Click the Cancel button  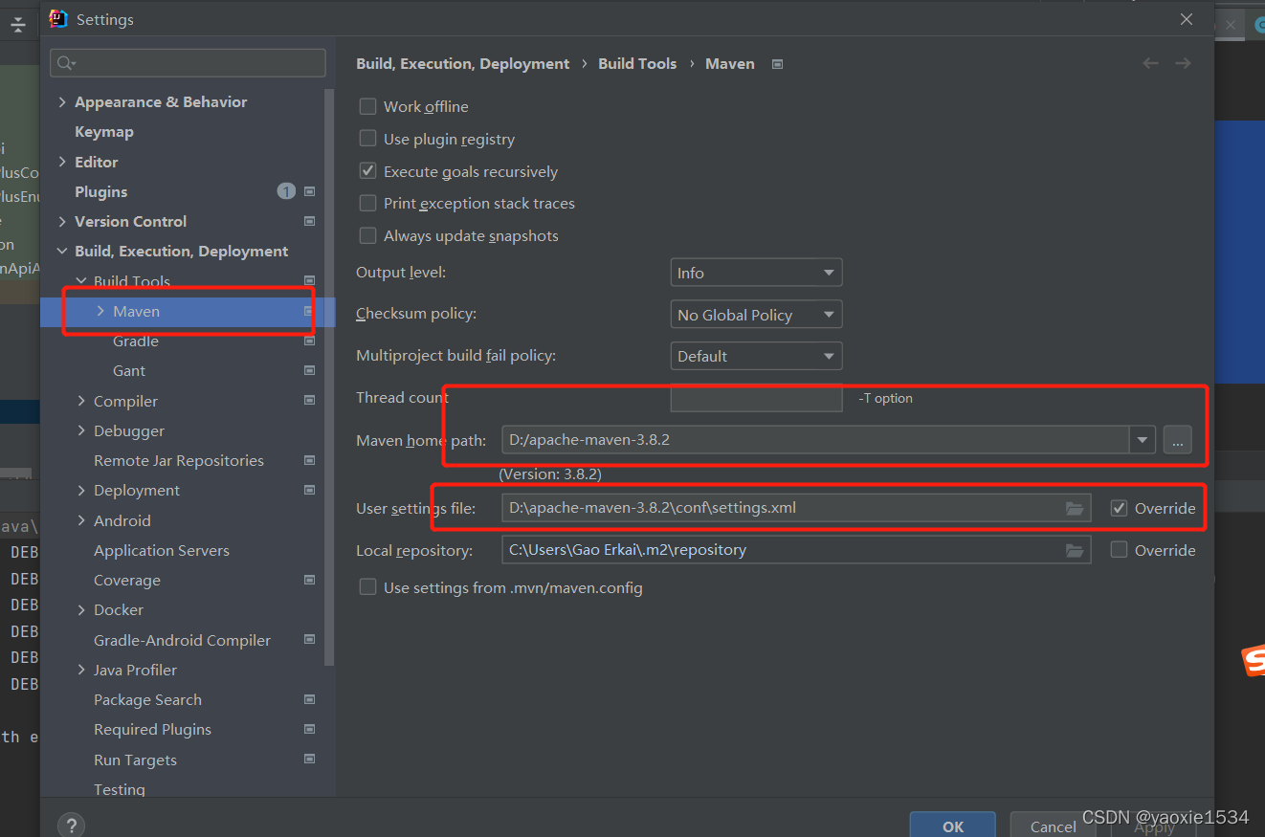coord(1054,826)
